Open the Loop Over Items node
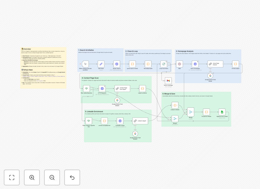 click(164, 64)
